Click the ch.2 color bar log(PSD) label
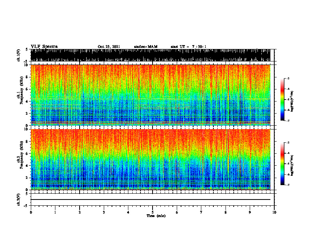The height and width of the screenshot is (238, 309). pos(292,165)
